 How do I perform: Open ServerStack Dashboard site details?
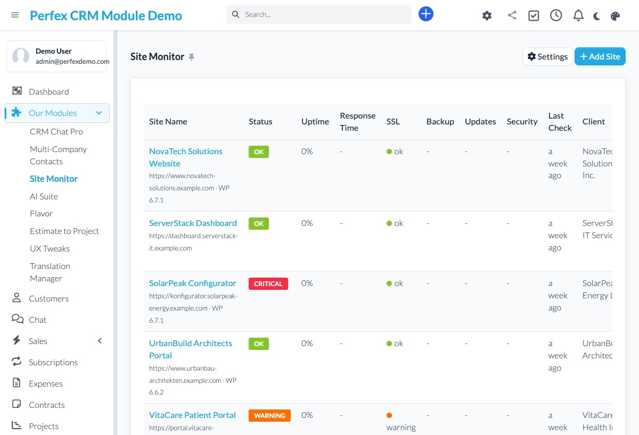pos(193,223)
